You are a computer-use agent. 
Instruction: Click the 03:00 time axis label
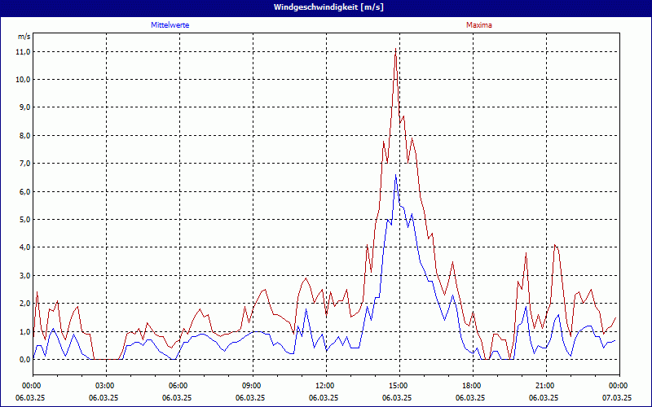click(x=105, y=386)
